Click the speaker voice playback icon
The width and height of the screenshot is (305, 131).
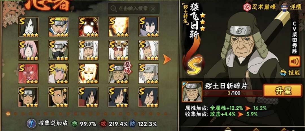[x=295, y=61]
